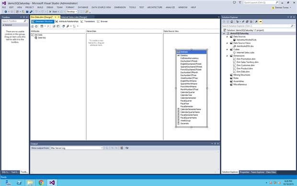The width and height of the screenshot is (297, 186).
Task: Collapse the Cubes folder node
Action: coord(227,49)
